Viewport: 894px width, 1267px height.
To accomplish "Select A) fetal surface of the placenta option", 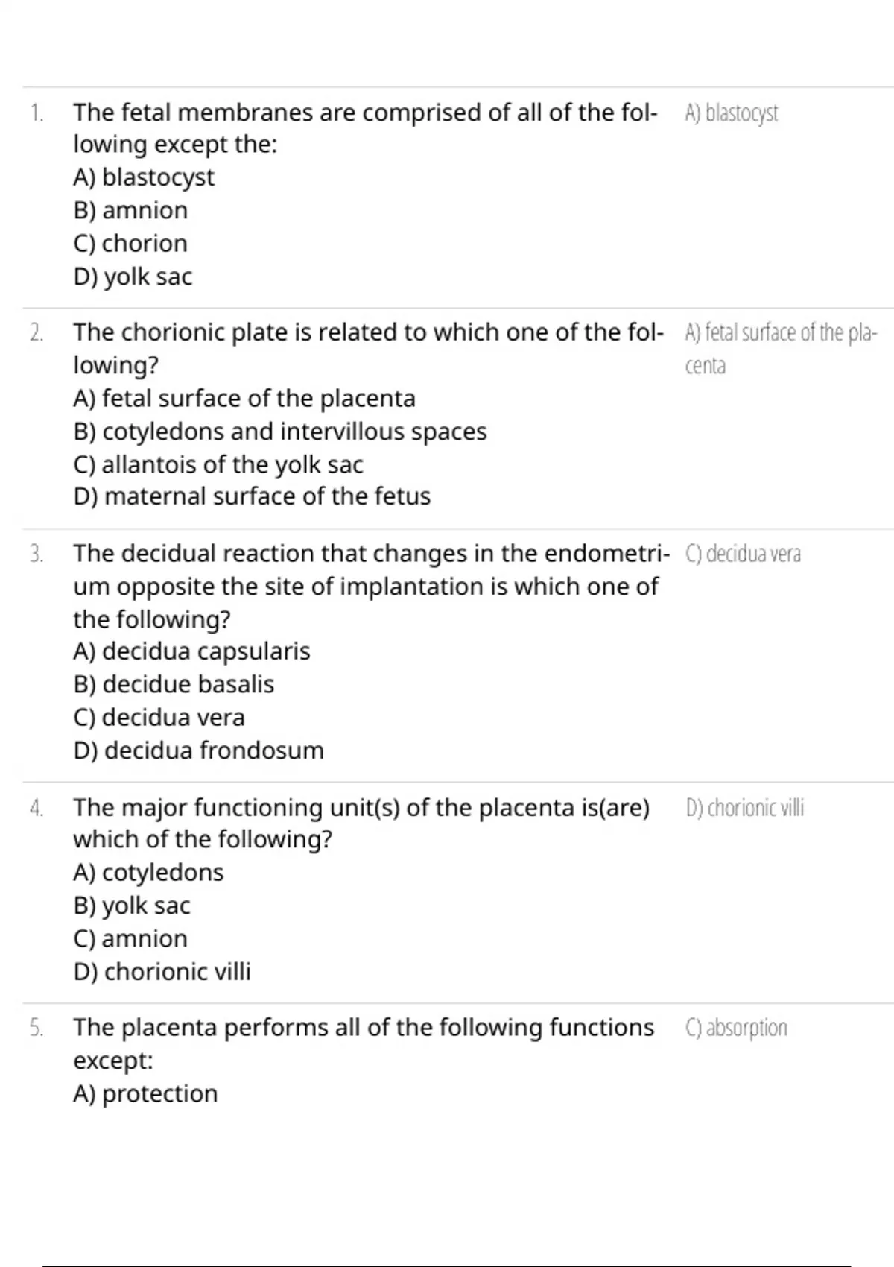I will [244, 399].
